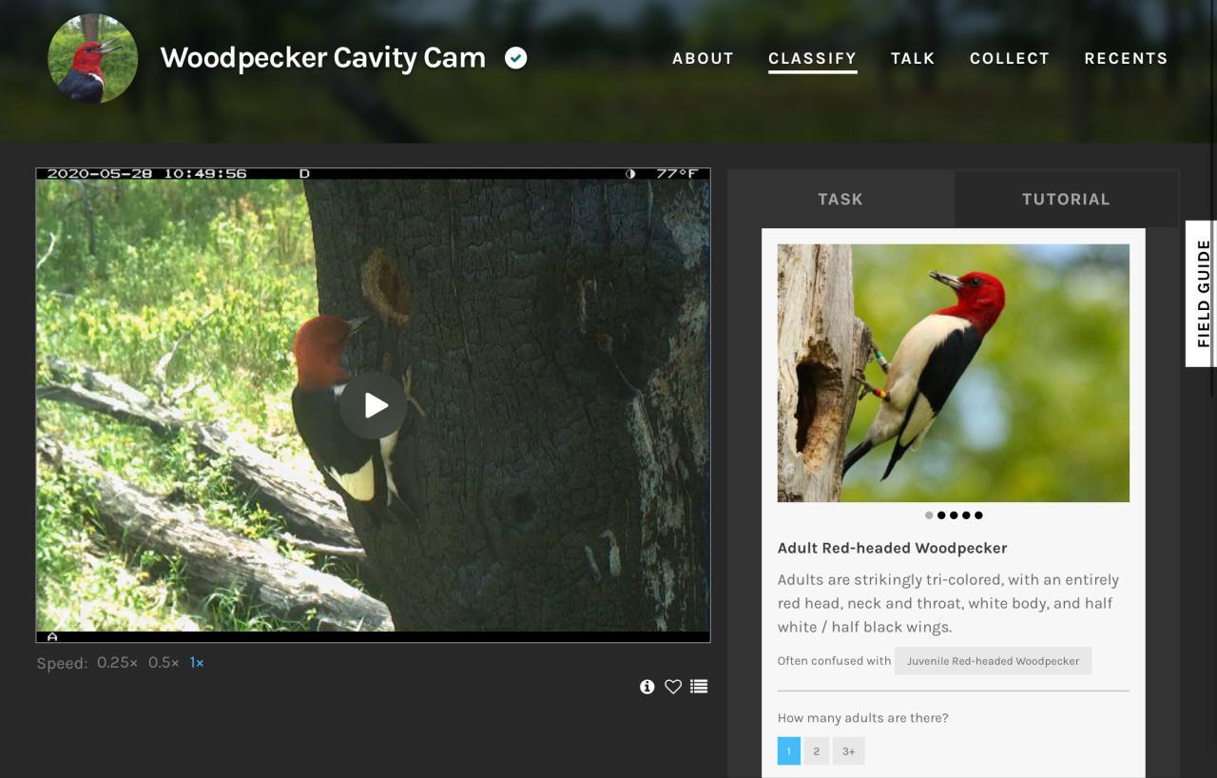
Task: Select 3+ adults option
Action: point(848,751)
